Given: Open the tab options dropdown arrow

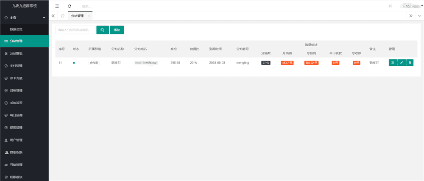Looking at the screenshot, I should click(x=419, y=16).
